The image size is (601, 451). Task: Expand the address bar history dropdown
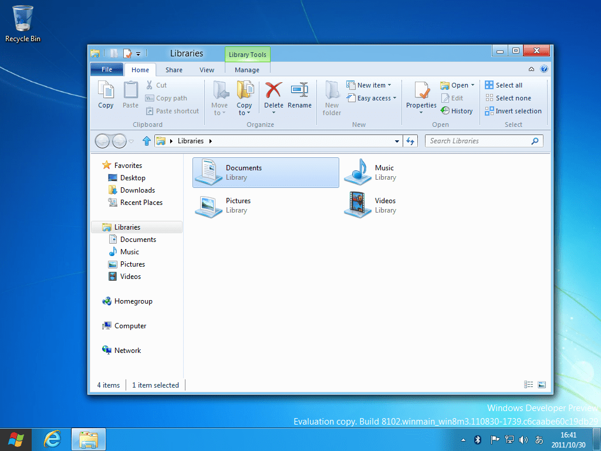click(x=397, y=141)
